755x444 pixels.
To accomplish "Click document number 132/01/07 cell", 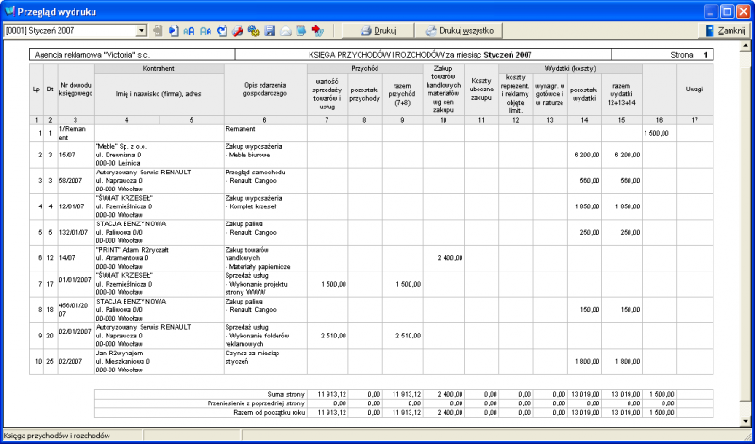I will [76, 232].
